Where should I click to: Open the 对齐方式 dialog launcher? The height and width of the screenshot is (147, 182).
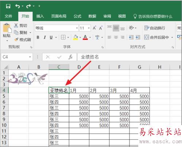(x=173, y=47)
